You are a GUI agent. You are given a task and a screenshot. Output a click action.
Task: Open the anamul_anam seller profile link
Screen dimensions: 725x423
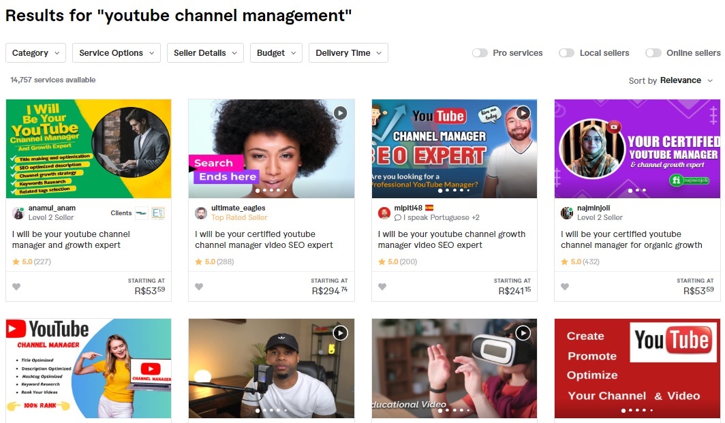click(x=52, y=208)
